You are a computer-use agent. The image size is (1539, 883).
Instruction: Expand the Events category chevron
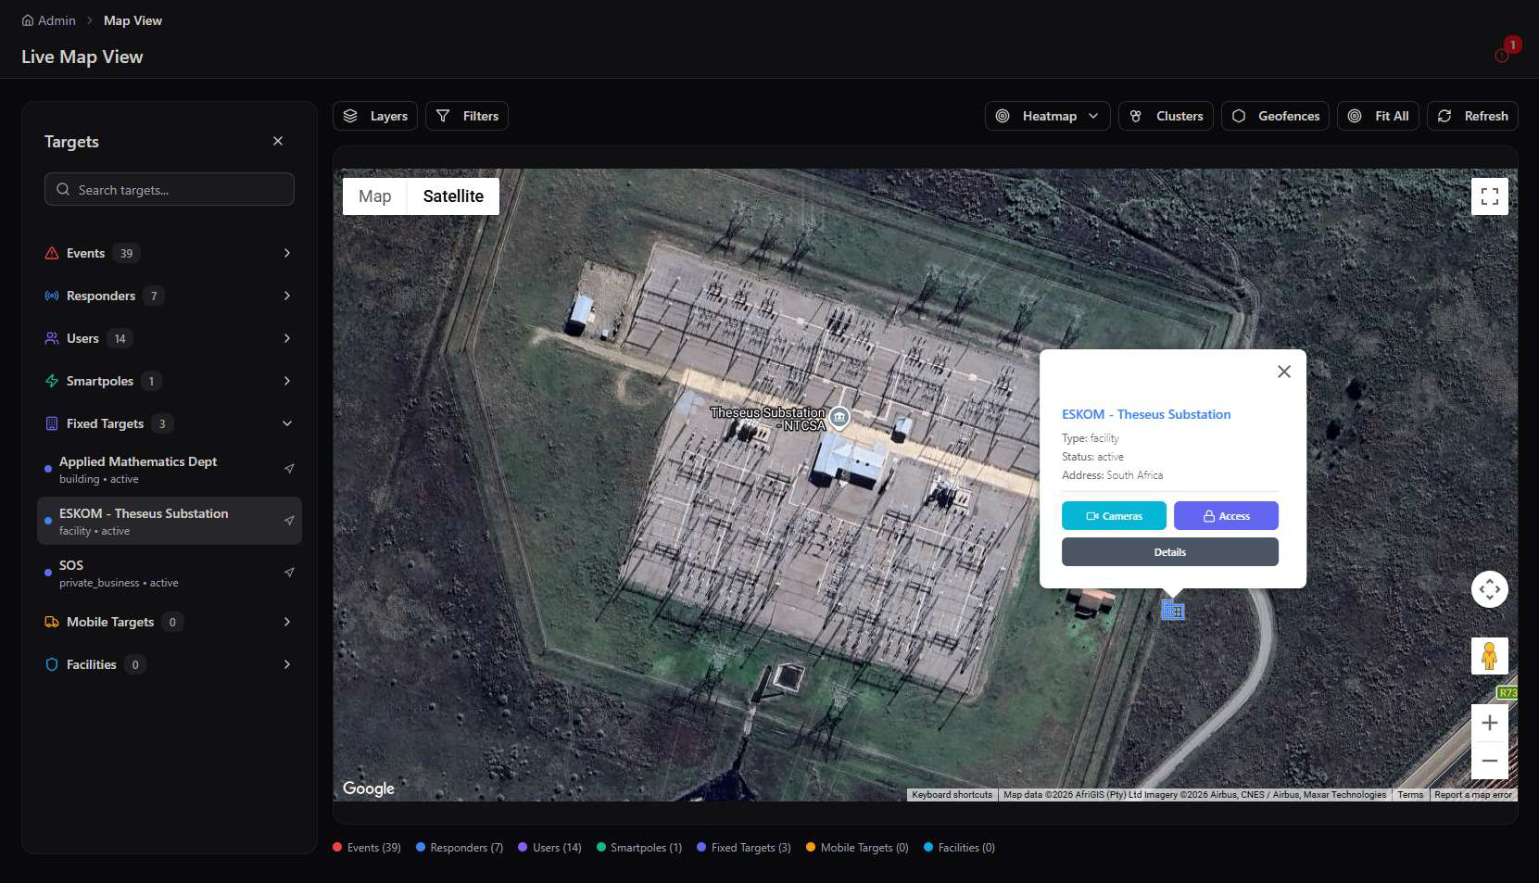point(287,253)
